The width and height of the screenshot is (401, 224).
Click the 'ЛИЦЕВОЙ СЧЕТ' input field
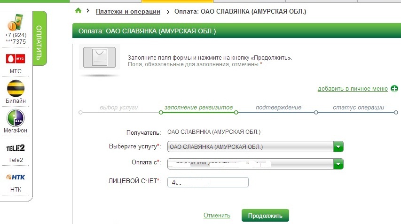click(208, 182)
